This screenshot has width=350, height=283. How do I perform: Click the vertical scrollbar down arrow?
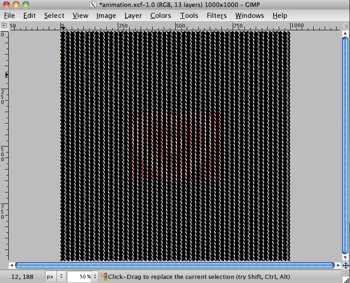pyautogui.click(x=345, y=257)
